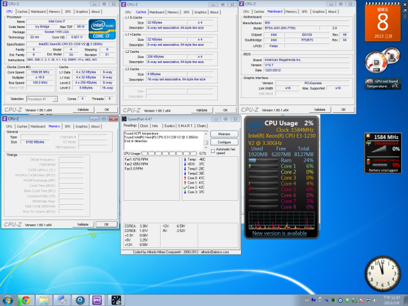Viewport: 408px width, 306px height.
Task: Click the blue gear app in taskbar
Action: click(x=80, y=300)
